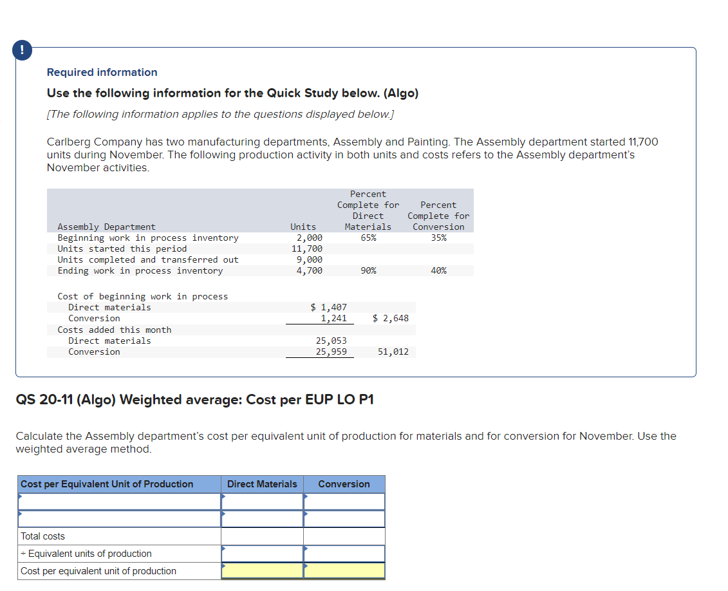The width and height of the screenshot is (728, 591).
Task: Click the '4,700' ending inventory value
Action: (x=310, y=270)
